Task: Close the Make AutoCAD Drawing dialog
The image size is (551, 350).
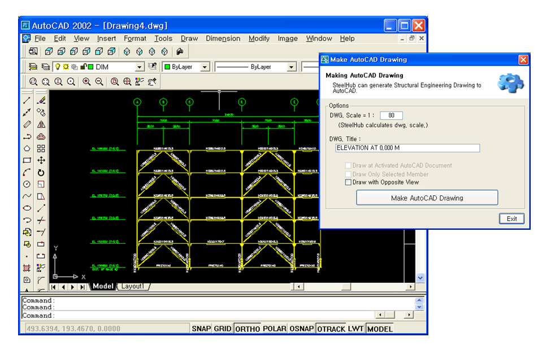Action: pyautogui.click(x=523, y=60)
